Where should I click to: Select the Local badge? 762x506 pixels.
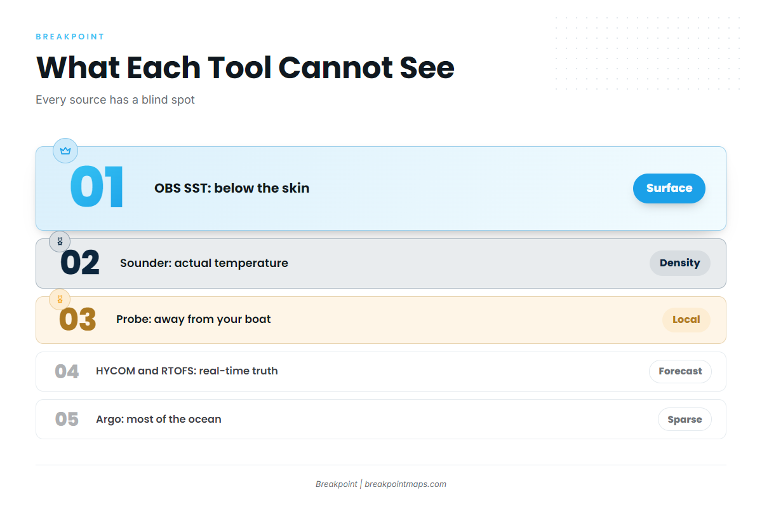click(x=686, y=320)
